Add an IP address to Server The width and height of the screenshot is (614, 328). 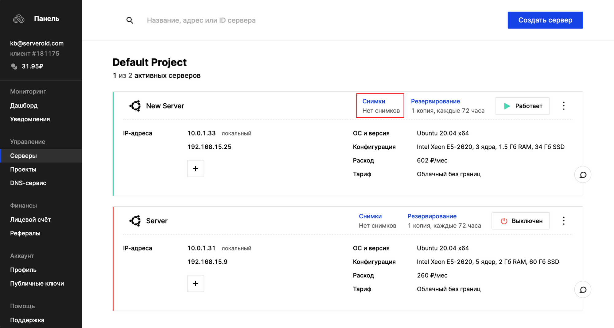[x=196, y=284]
